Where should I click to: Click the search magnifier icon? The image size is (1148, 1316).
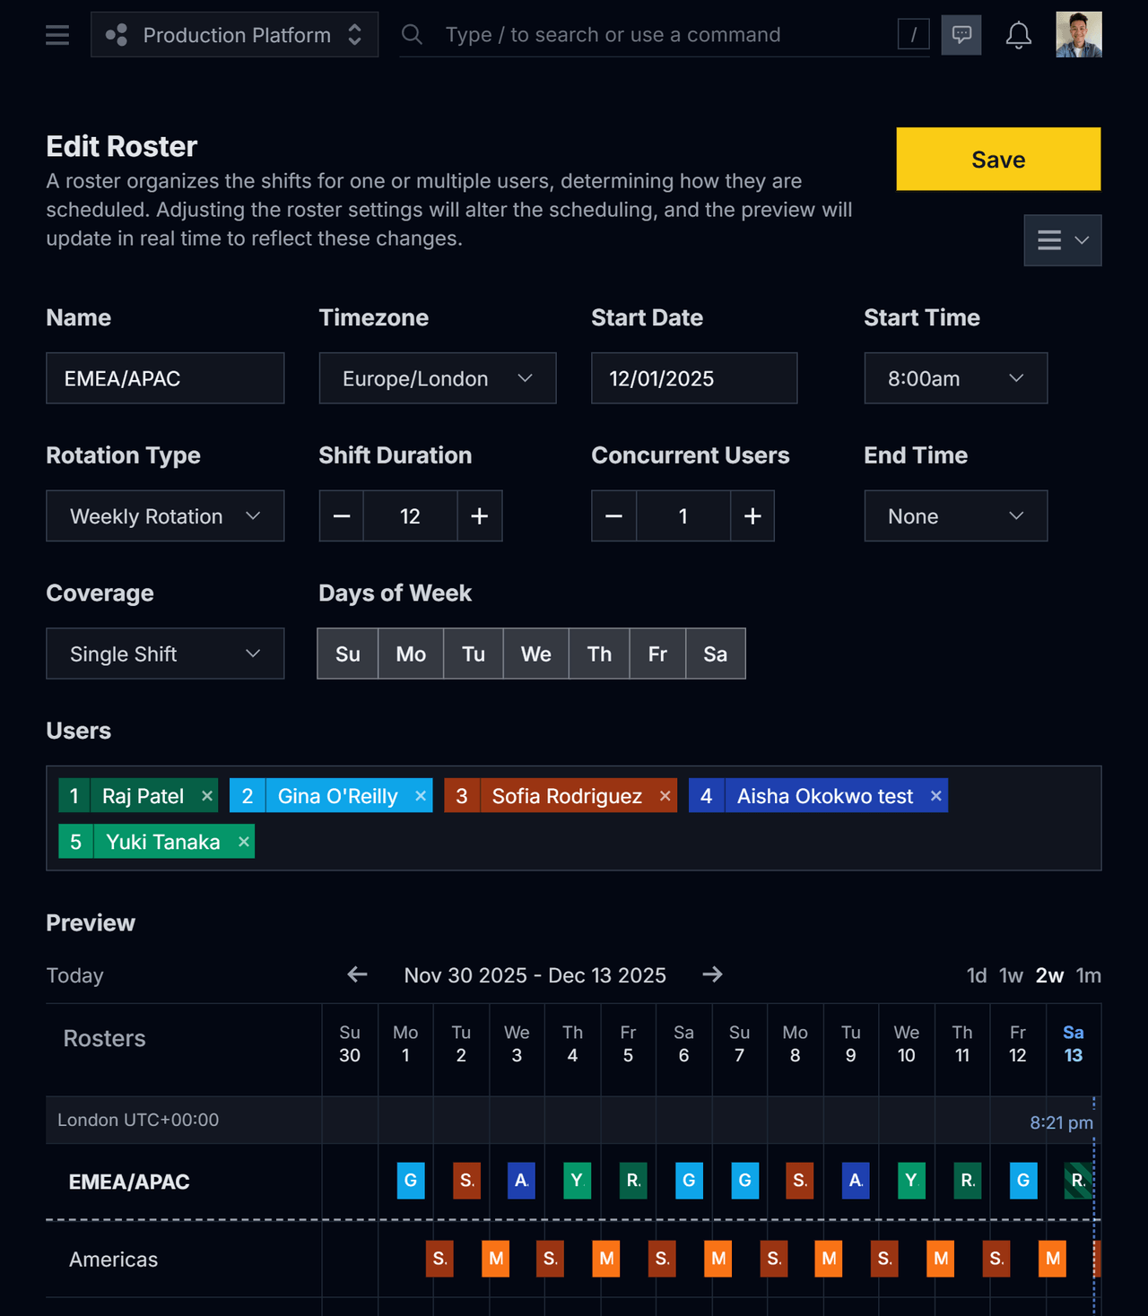pos(412,35)
